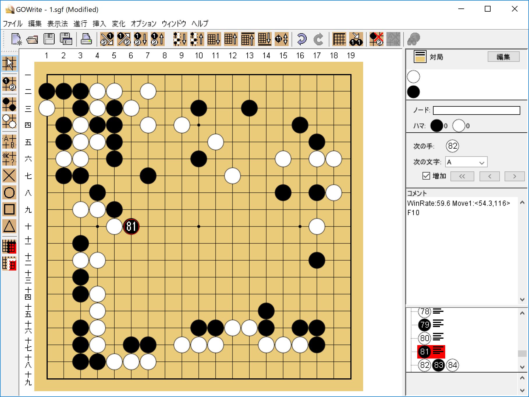The height and width of the screenshot is (397, 529).
Task: Click the print toolbar icon
Action: [x=86, y=39]
